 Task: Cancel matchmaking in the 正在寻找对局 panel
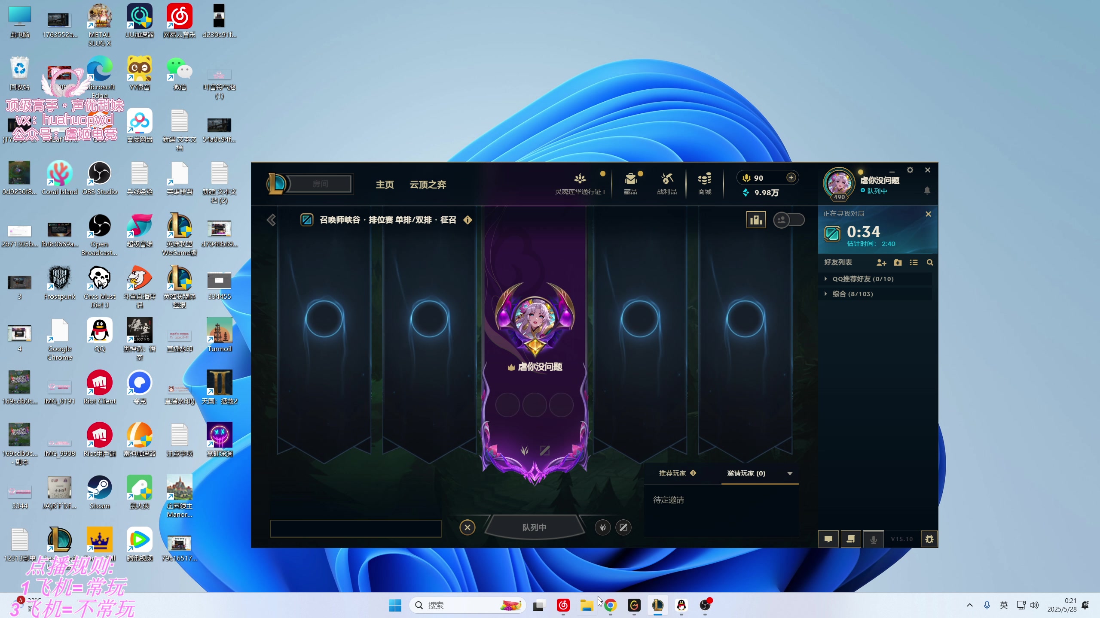(x=928, y=214)
